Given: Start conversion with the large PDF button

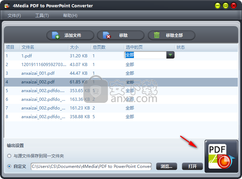Looking at the screenshot, I should [221, 156].
